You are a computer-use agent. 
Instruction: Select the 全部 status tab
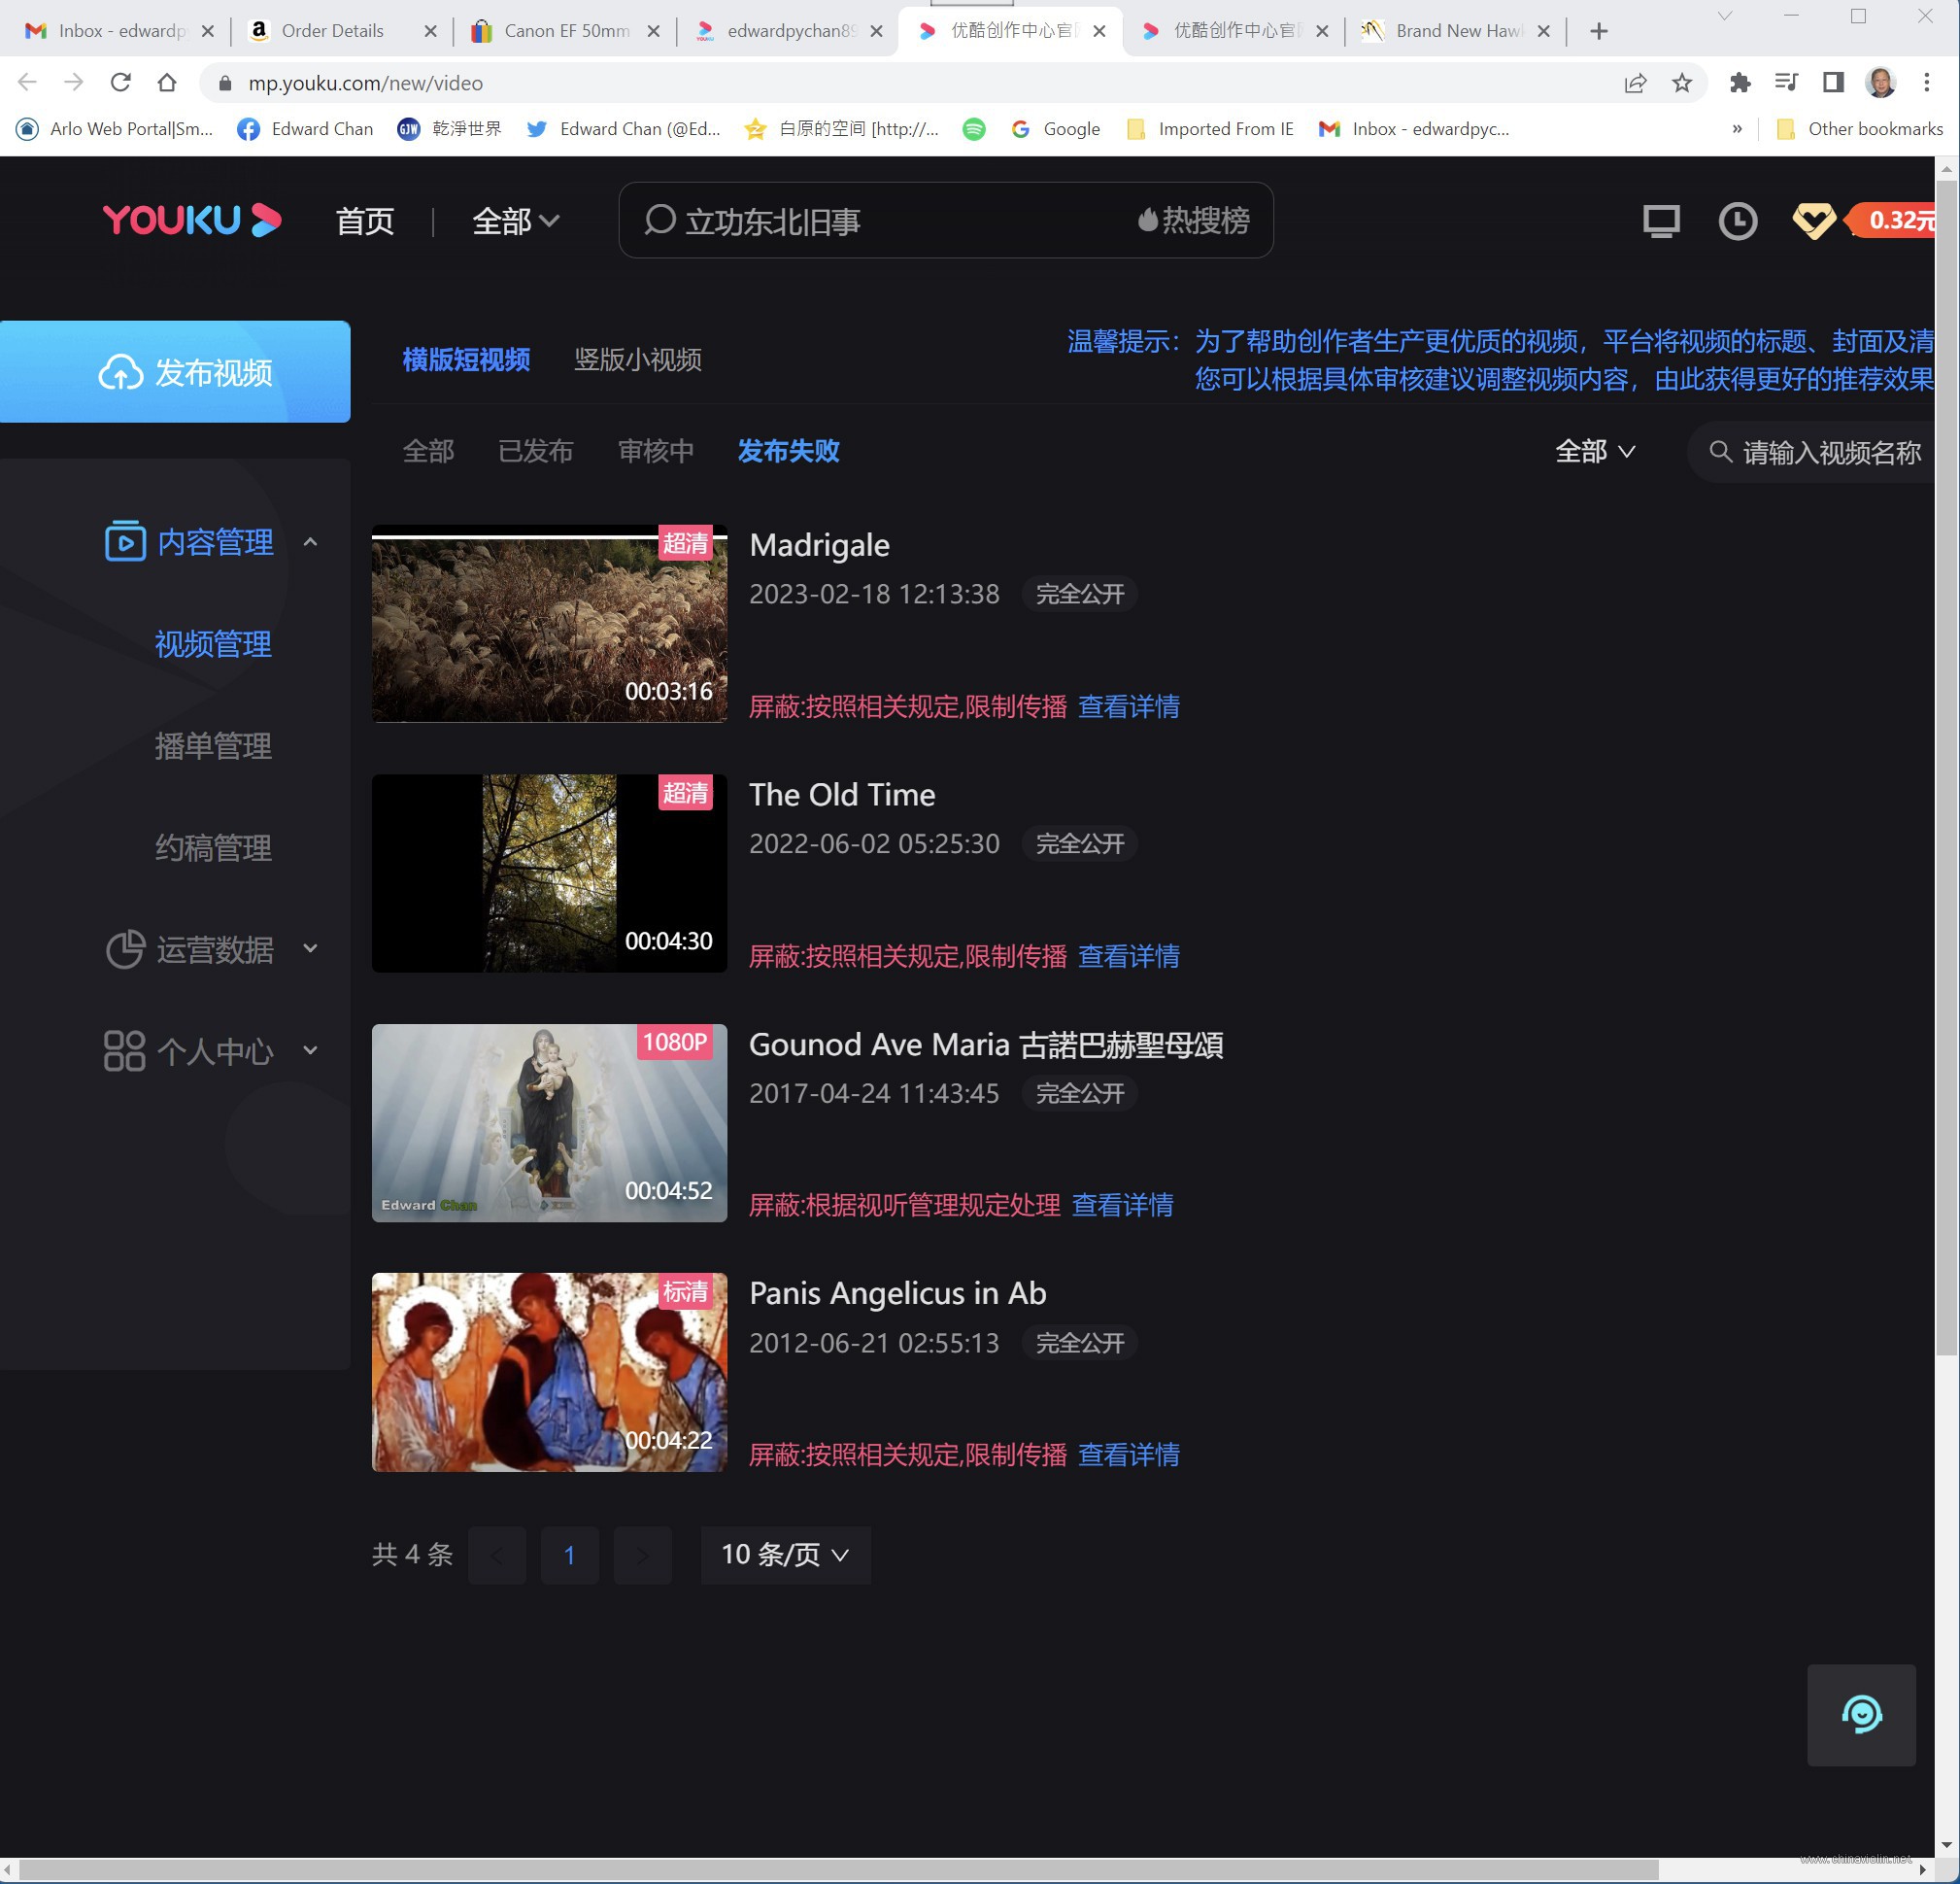click(428, 451)
